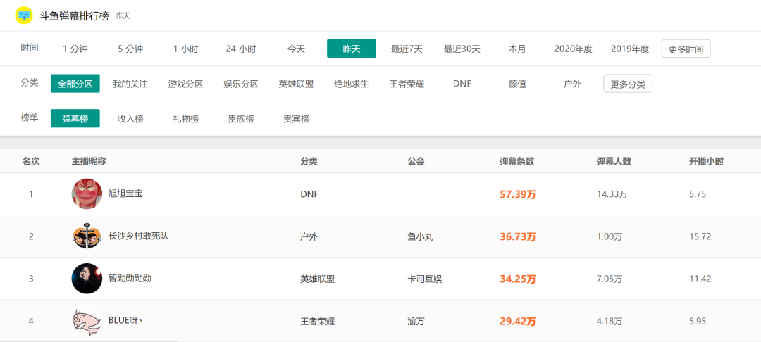
Task: Select 2020年度 time range
Action: click(573, 49)
